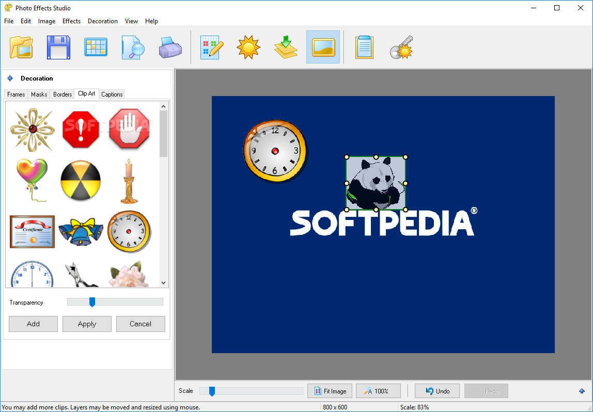Click the key with sun toolbar icon
This screenshot has height=412, width=593.
point(401,47)
